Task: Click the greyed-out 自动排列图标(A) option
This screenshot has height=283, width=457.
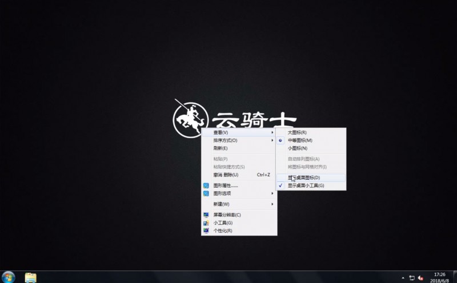Action: coord(311,159)
